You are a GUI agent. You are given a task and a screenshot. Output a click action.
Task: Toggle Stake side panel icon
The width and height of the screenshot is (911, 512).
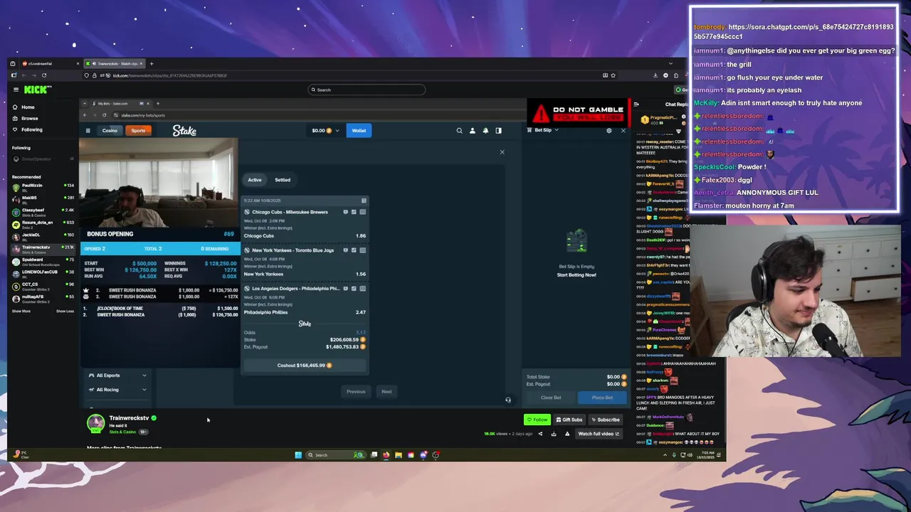[498, 131]
